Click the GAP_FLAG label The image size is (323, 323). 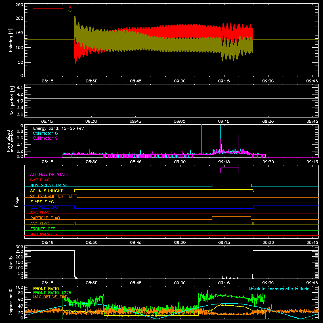tap(40, 180)
